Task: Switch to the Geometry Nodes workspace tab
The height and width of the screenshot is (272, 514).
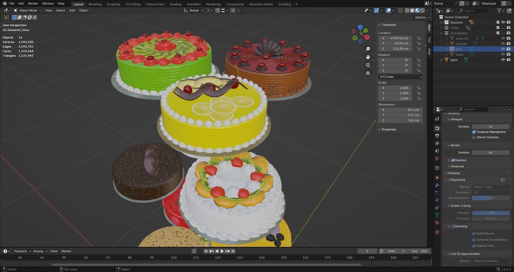Action: [x=261, y=4]
